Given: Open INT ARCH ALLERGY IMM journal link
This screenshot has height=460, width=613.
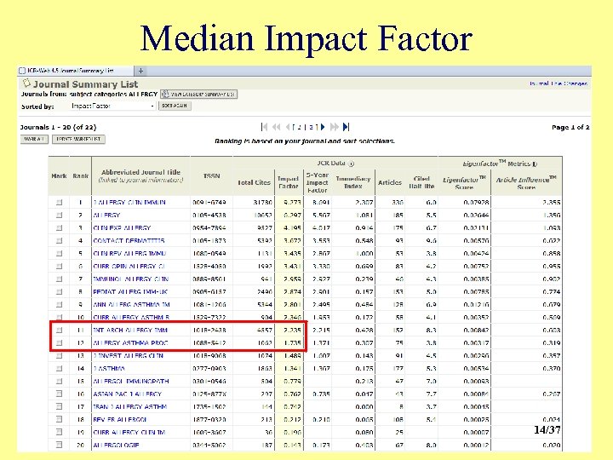Looking at the screenshot, I should [130, 331].
